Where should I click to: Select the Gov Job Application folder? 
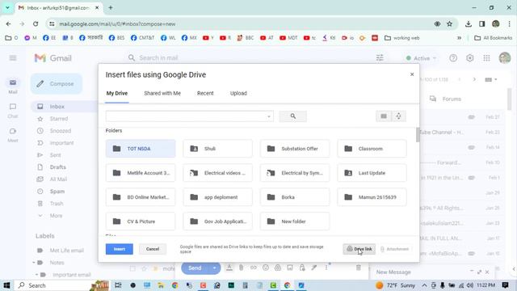pyautogui.click(x=217, y=221)
